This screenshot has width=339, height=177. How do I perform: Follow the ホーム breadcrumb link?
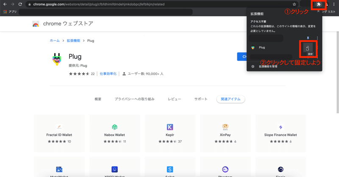point(55,41)
